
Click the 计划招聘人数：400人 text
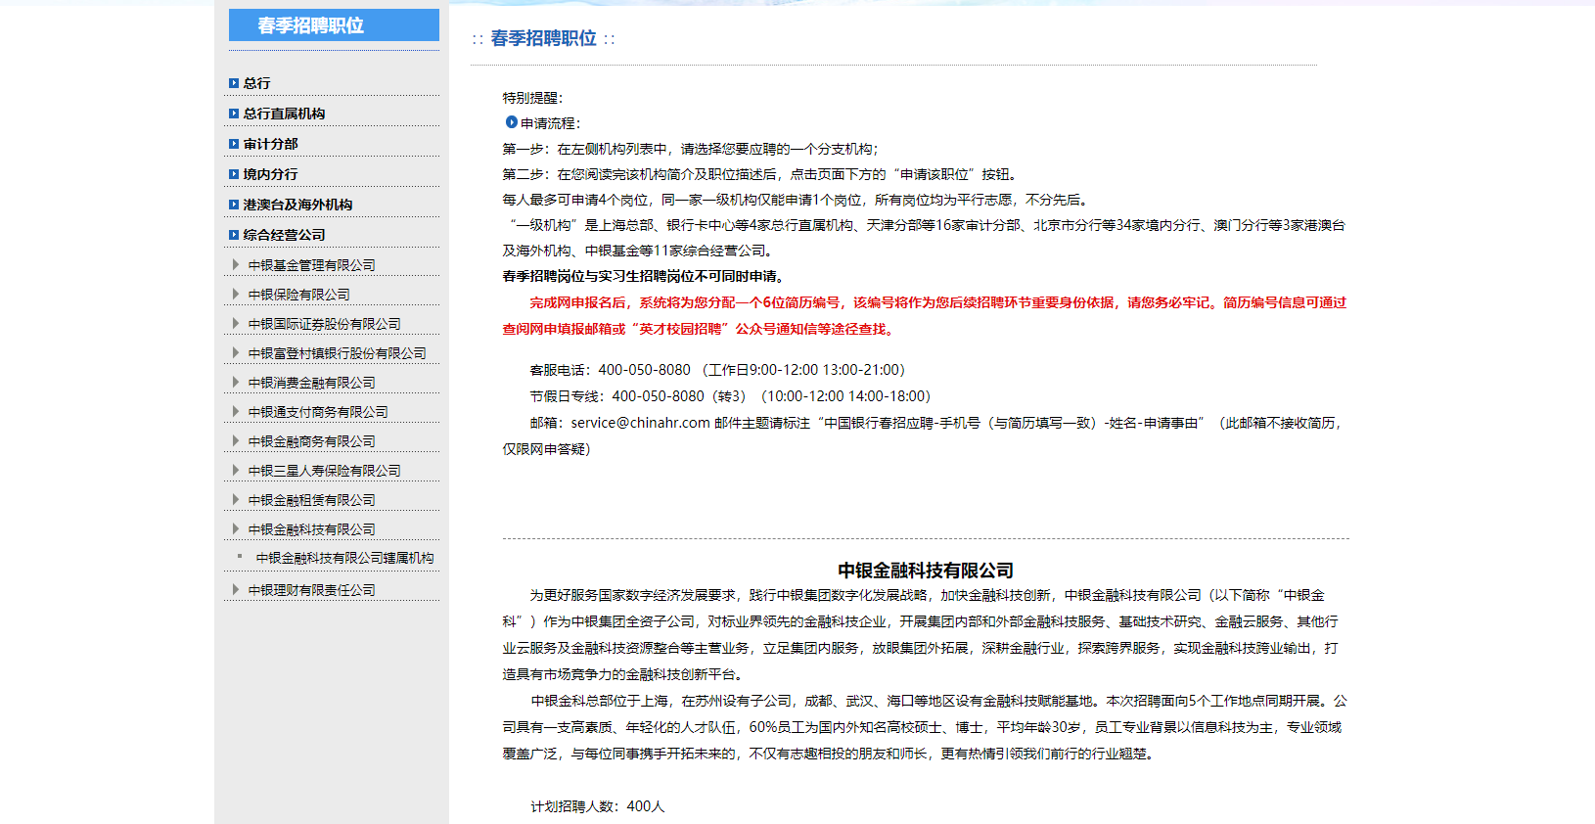597,806
